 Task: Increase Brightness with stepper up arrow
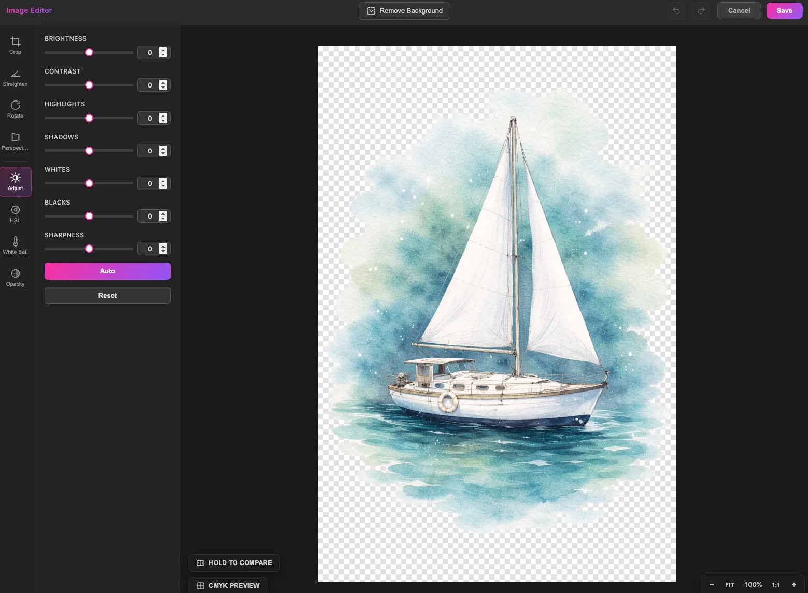[x=163, y=50]
